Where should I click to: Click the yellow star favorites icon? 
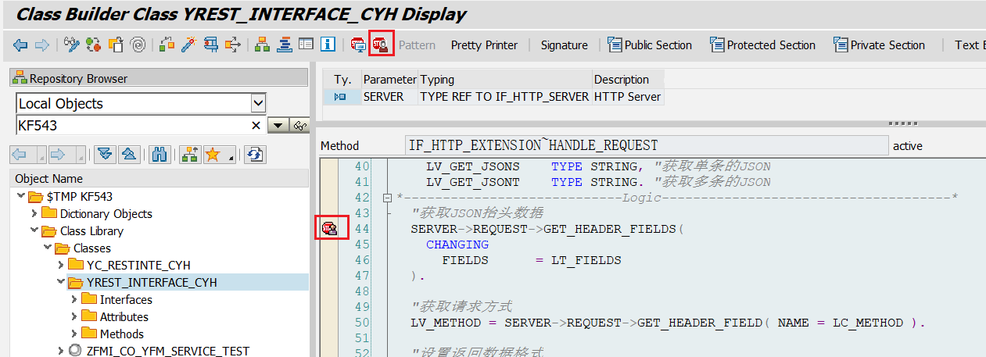[x=212, y=155]
